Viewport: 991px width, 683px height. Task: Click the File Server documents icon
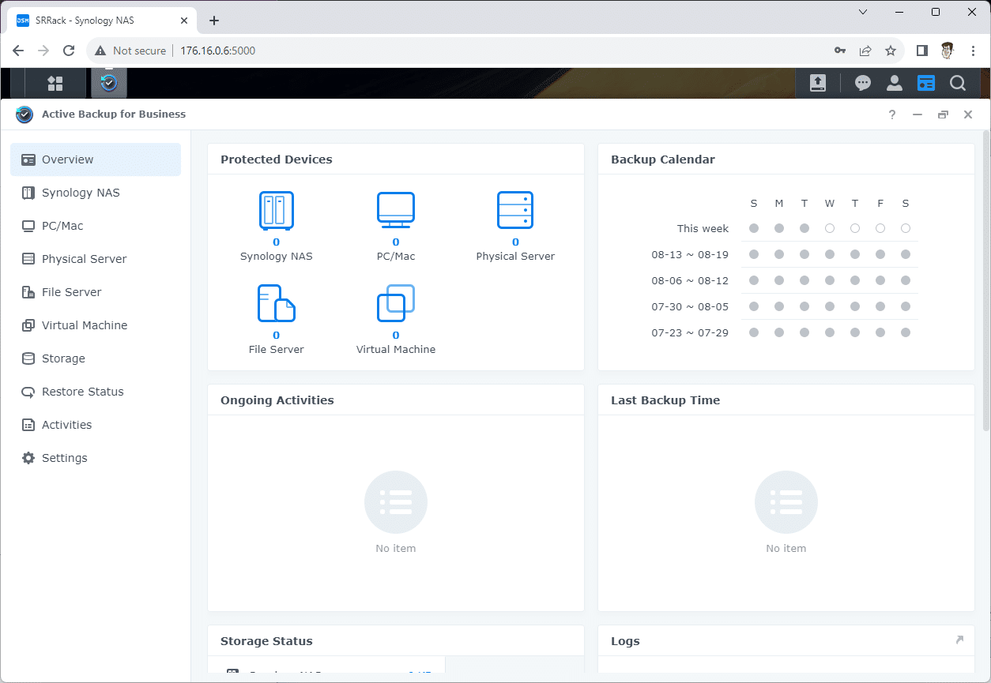pyautogui.click(x=277, y=303)
